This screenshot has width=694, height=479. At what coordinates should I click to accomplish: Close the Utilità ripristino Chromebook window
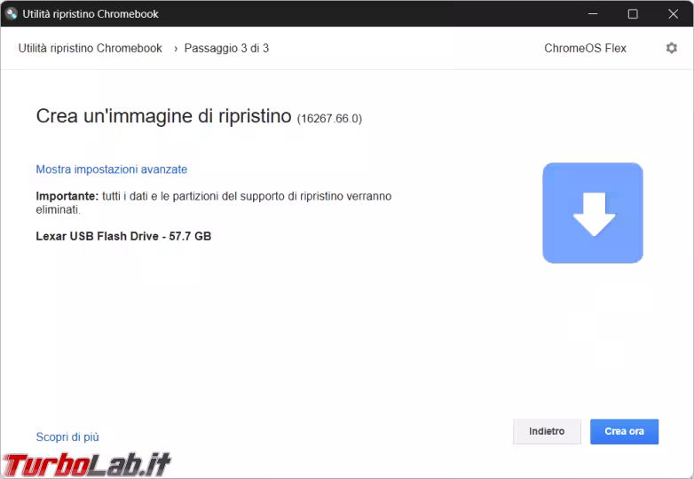point(673,13)
